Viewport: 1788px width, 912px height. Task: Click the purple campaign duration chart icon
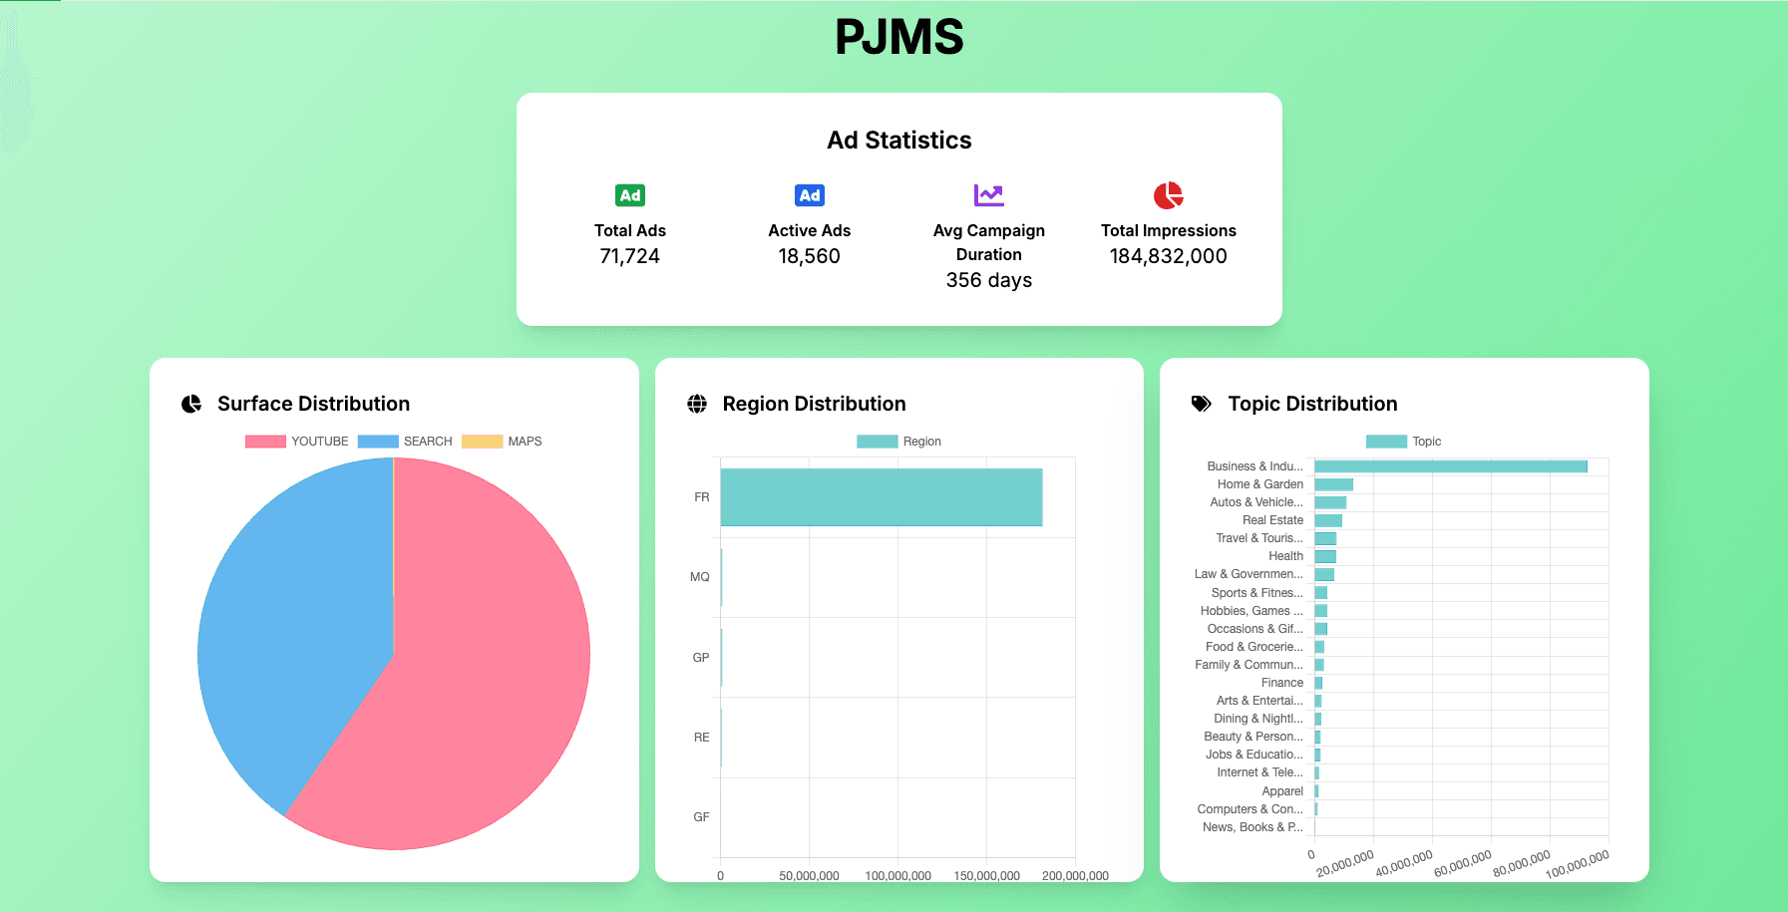[989, 195]
